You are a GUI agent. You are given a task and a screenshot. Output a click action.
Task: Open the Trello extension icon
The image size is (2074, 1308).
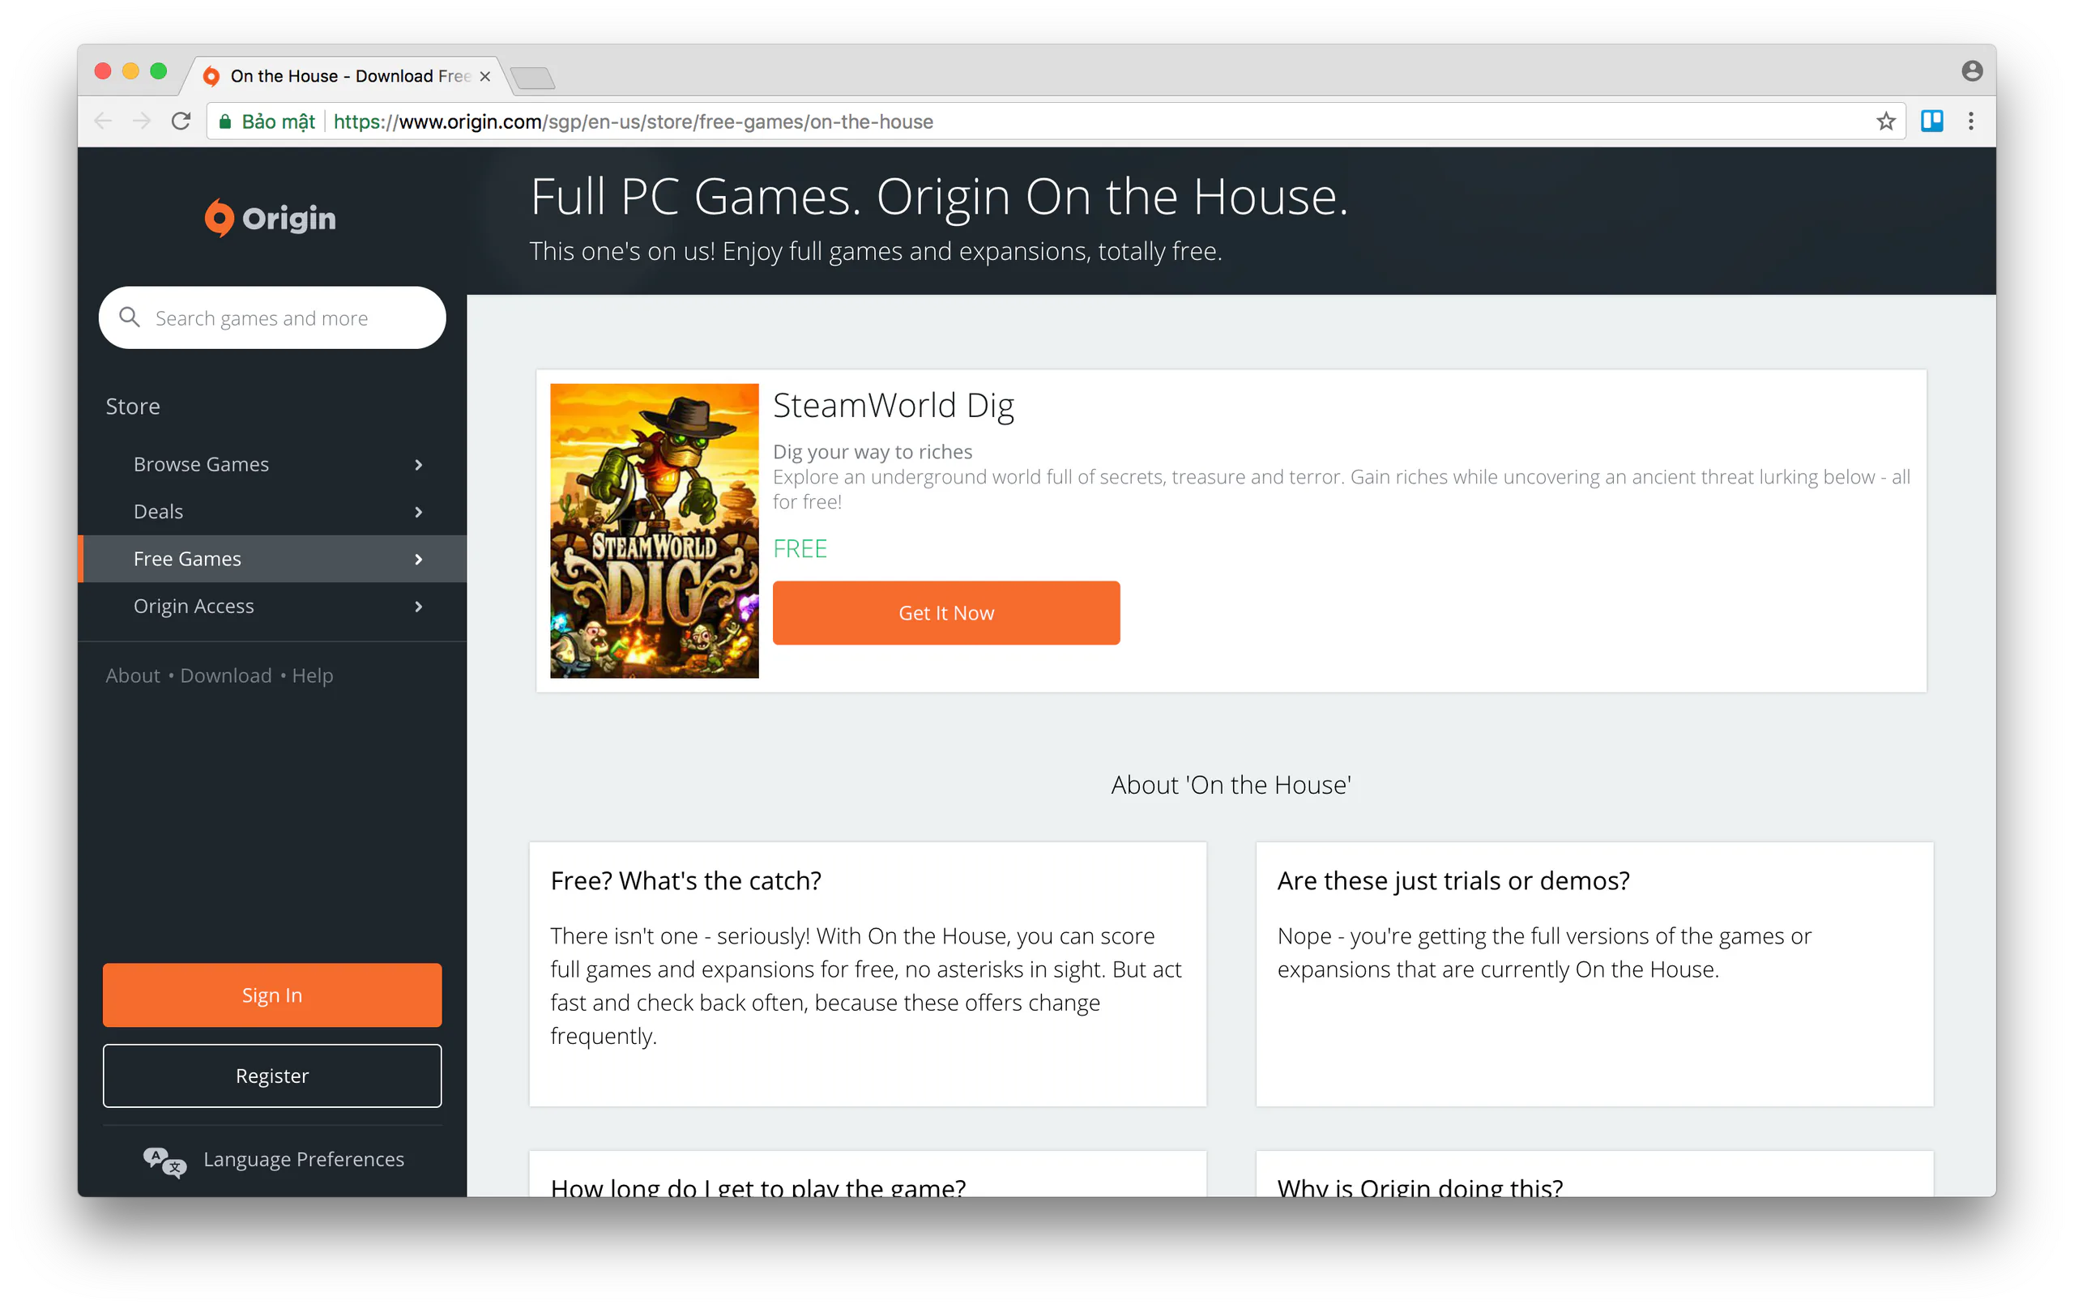coord(1932,121)
